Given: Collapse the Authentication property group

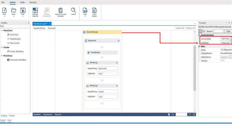Looking at the screenshot, I should tap(199, 35).
